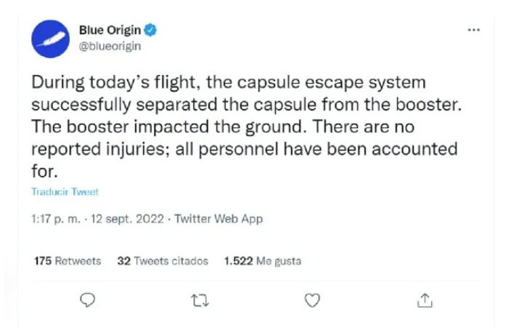Click the Traducir Tweet link
Screen dimensions: 519x333
[65, 192]
